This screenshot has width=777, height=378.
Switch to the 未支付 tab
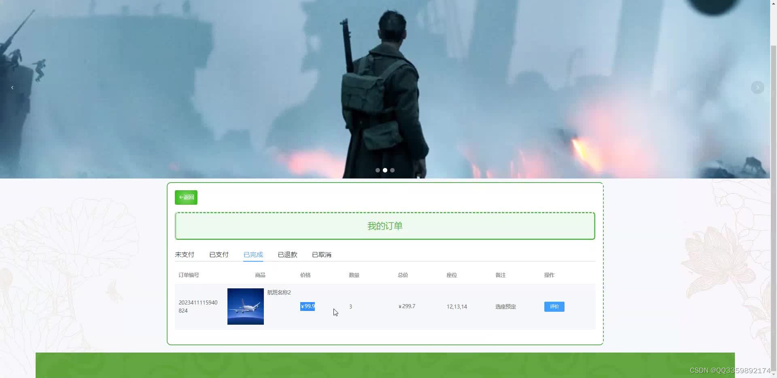[185, 254]
